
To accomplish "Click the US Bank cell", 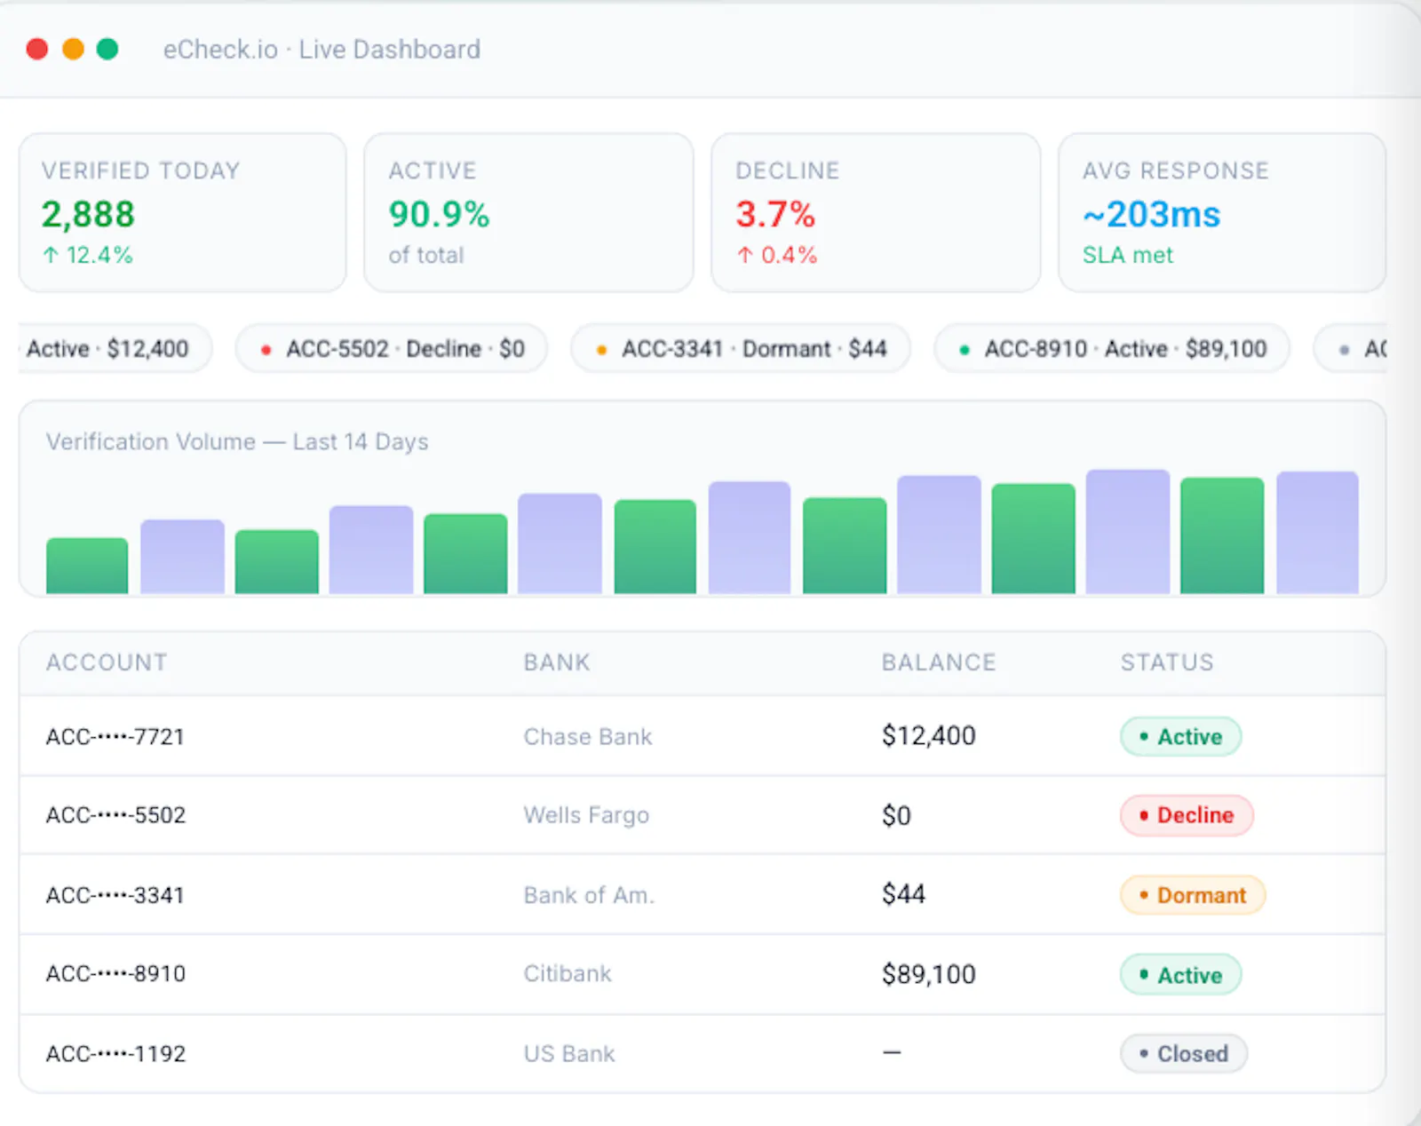I will tap(569, 1054).
